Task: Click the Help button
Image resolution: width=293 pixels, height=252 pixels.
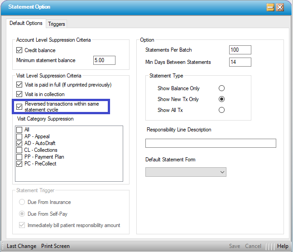Action: tap(283, 246)
